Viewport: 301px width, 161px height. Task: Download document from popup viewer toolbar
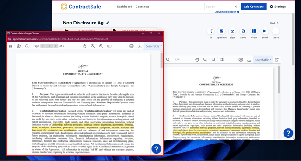[x=140, y=46]
